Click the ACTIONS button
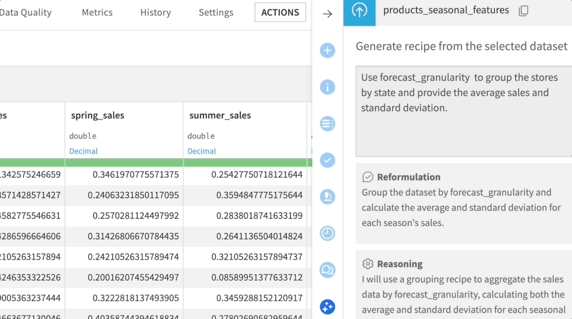This screenshot has width=572, height=319. click(280, 12)
